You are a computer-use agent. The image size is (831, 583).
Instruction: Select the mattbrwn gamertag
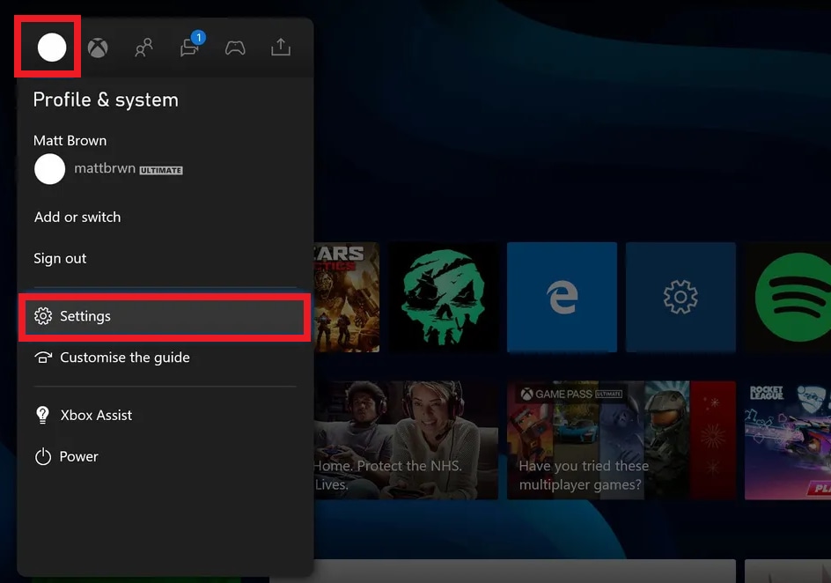105,168
